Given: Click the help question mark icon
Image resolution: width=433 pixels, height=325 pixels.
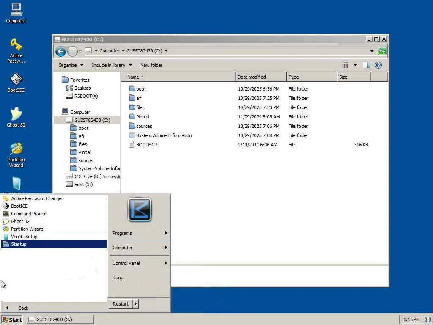Looking at the screenshot, I should 378,65.
